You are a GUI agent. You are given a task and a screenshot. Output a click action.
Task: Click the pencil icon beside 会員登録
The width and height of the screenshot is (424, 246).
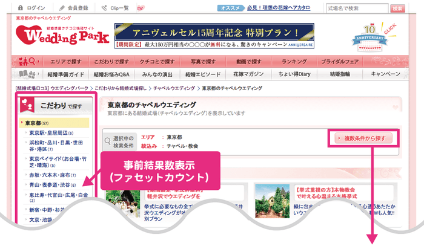(x=62, y=8)
